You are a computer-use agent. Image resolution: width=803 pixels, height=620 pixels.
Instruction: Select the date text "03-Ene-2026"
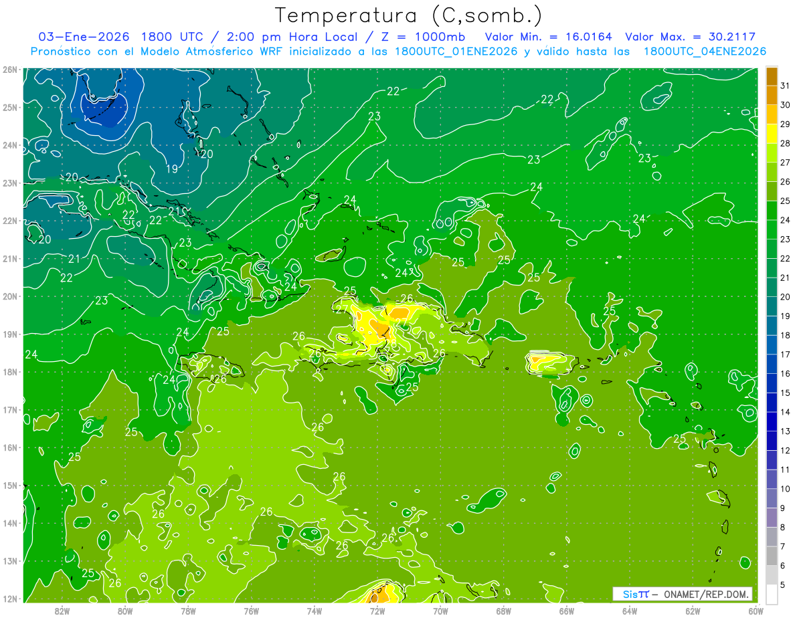click(x=82, y=37)
